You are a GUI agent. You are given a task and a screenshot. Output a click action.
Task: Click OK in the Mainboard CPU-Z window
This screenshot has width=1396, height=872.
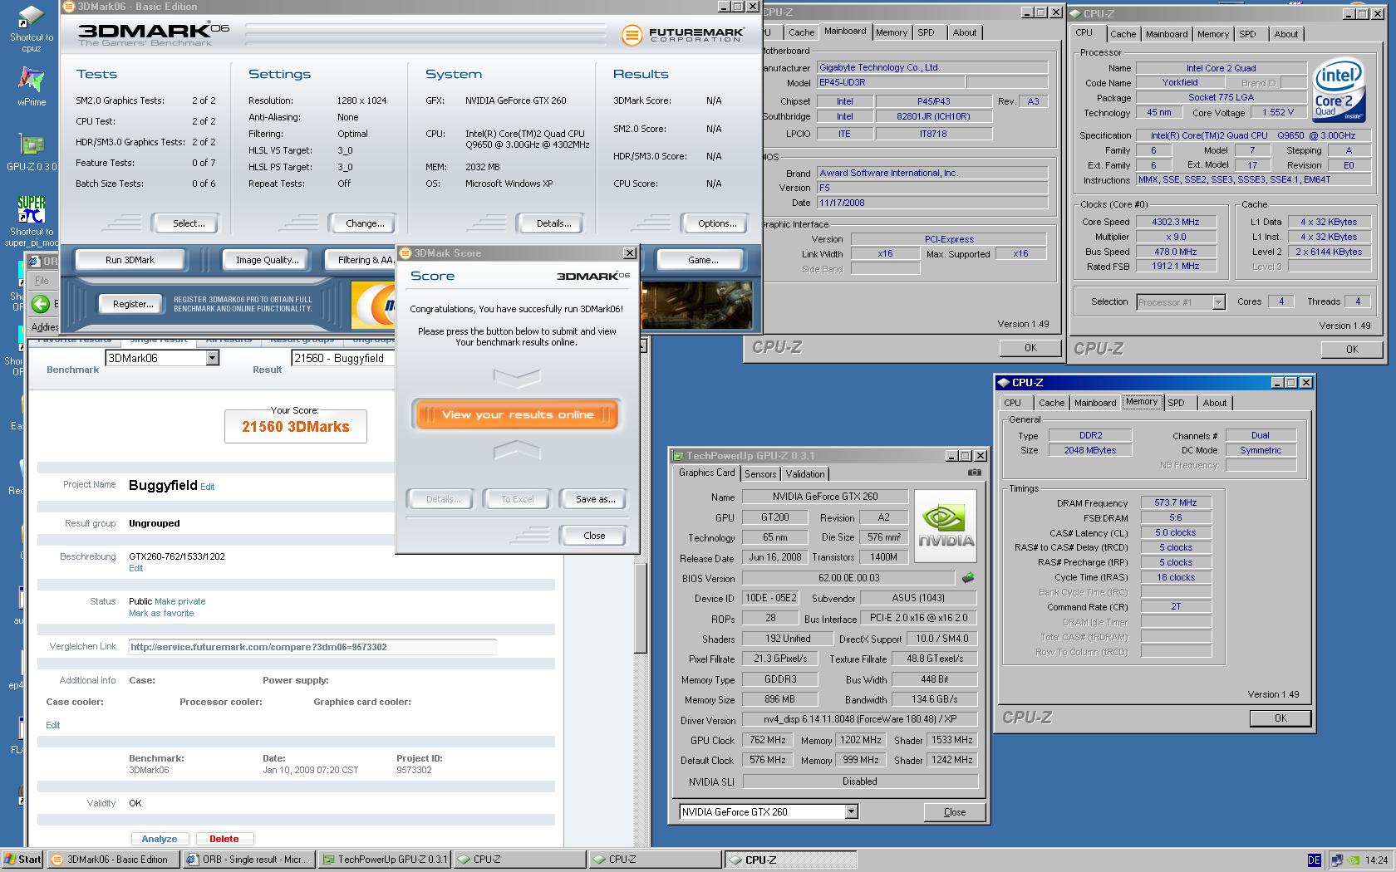tap(1030, 348)
